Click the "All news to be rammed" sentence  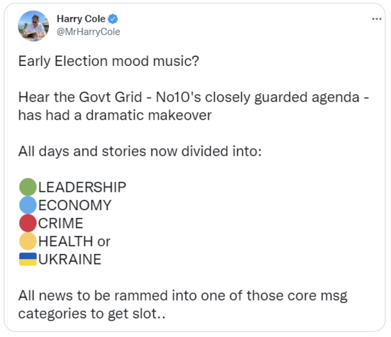tap(182, 296)
